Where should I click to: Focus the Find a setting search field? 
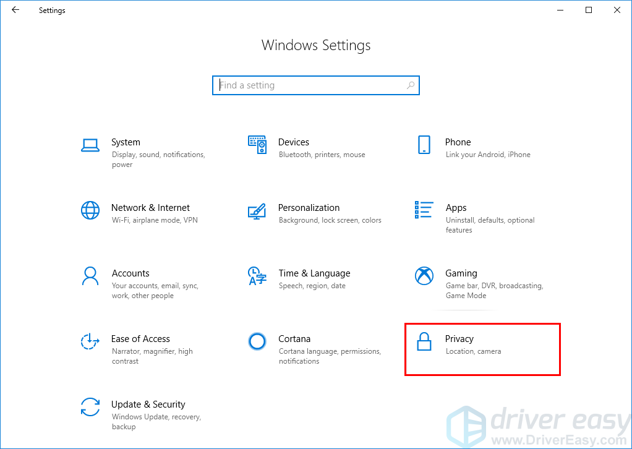coord(309,85)
